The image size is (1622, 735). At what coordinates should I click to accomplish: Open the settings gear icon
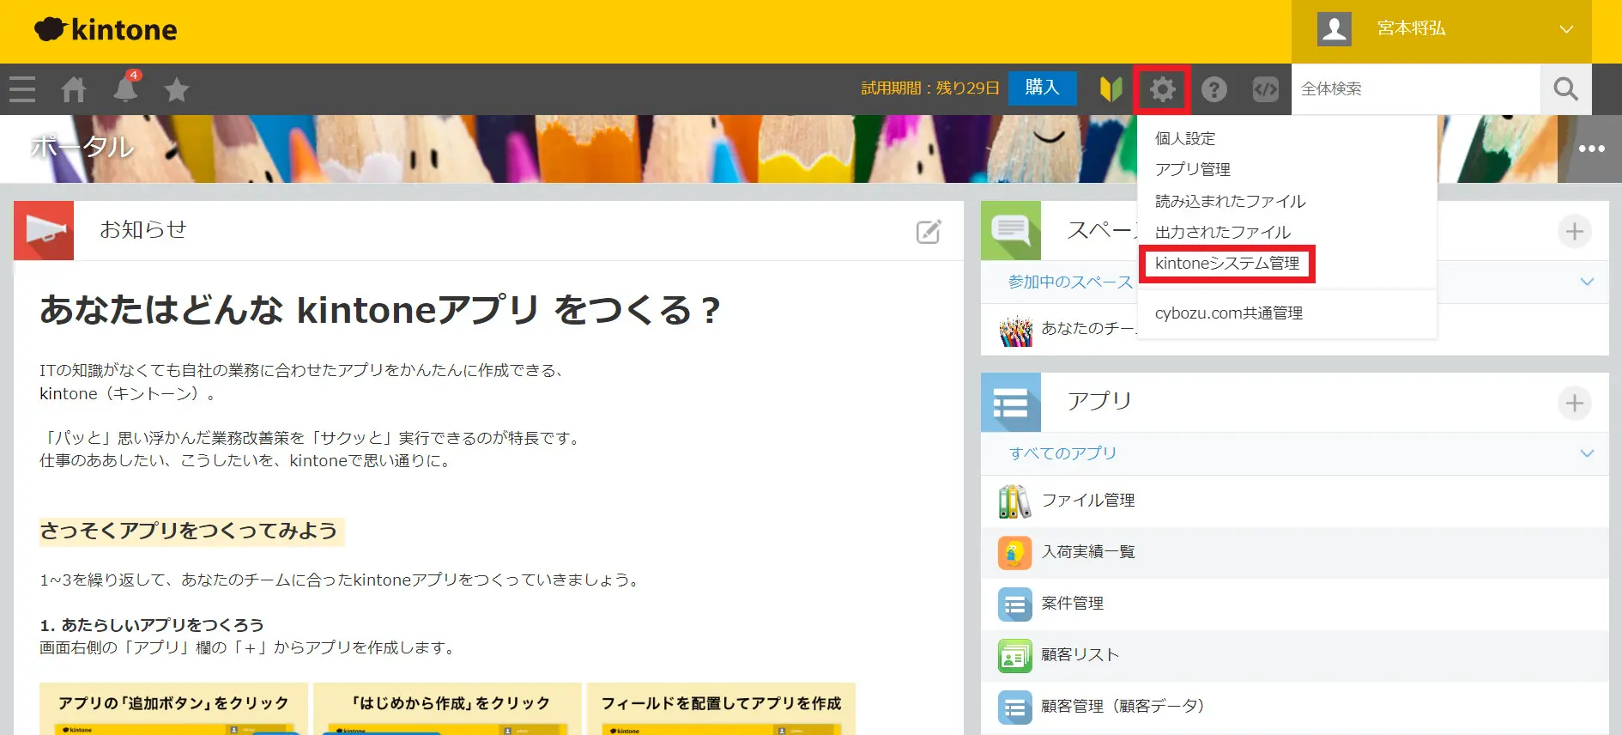(x=1163, y=89)
